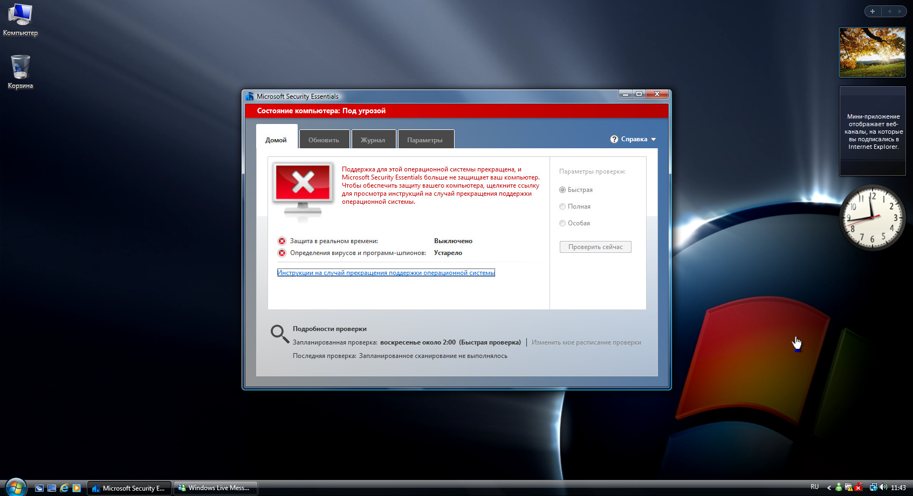The width and height of the screenshot is (913, 496).
Task: Open the Компьютер desktop icon
Action: (x=20, y=20)
